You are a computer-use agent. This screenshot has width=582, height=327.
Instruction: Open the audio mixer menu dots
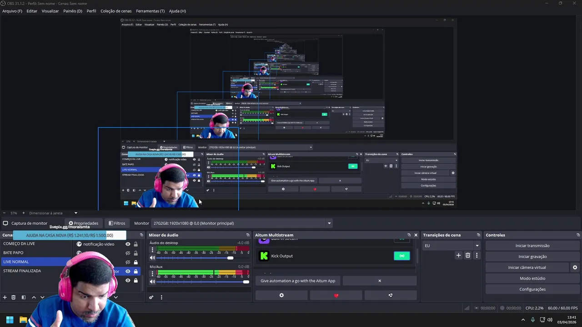pos(161,297)
